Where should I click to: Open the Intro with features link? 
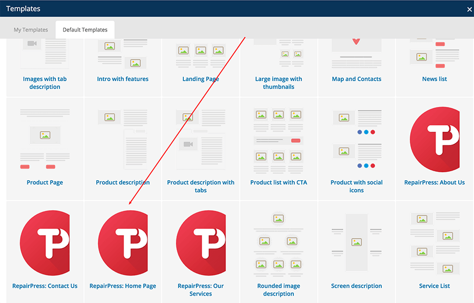123,79
